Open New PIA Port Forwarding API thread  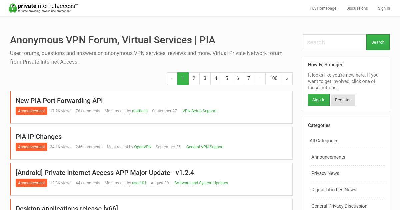pyautogui.click(x=59, y=101)
